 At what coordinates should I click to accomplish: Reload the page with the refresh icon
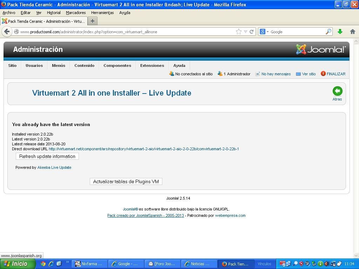251,32
